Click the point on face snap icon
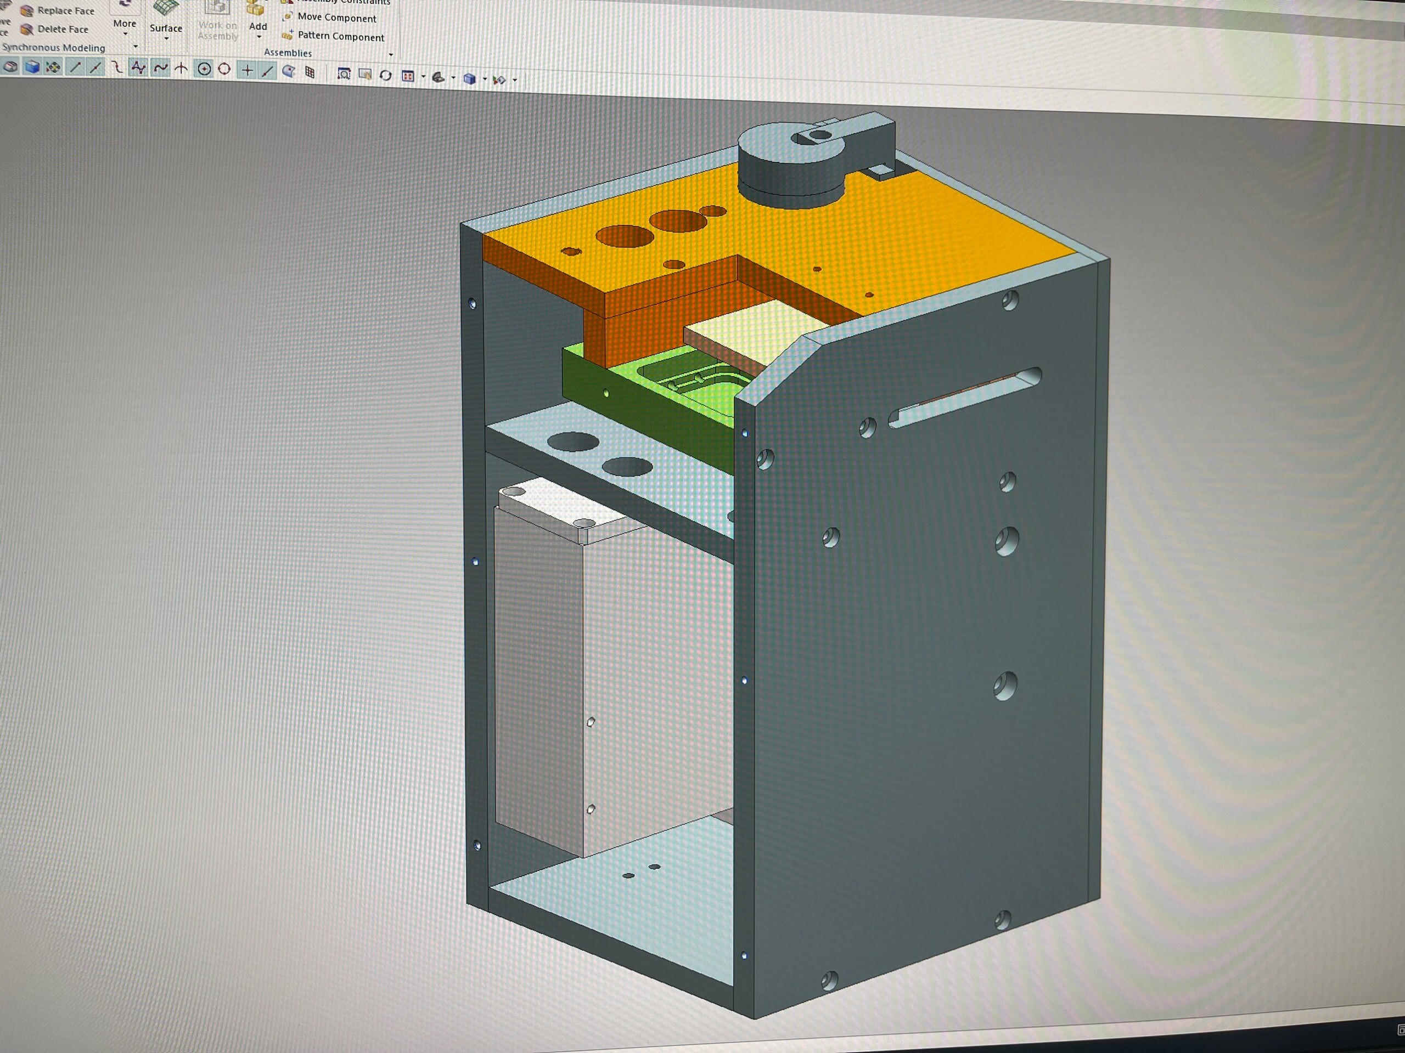This screenshot has width=1405, height=1053. click(x=289, y=71)
